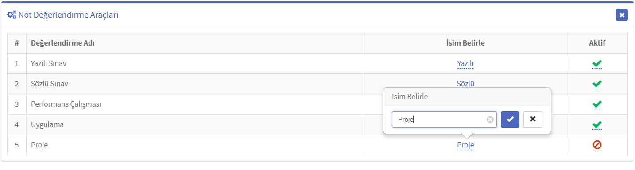Edit the Sözlü name link
Viewport: 635px width, 170px height.
click(x=465, y=84)
